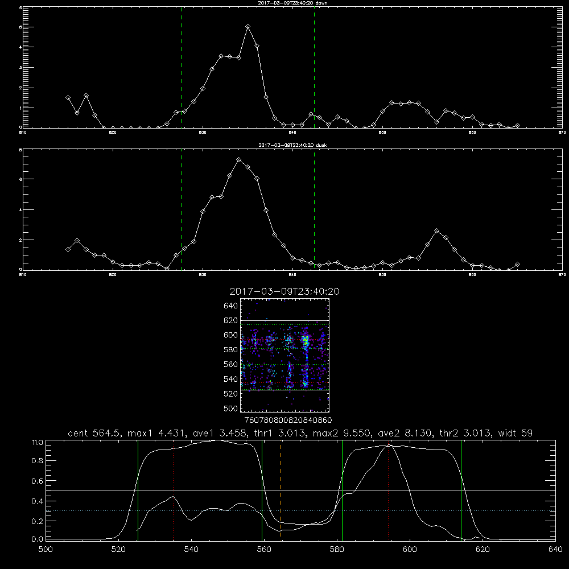The height and width of the screenshot is (569, 569).
Task: Select the left green dashed line in the dusk plot
Action: (181, 209)
